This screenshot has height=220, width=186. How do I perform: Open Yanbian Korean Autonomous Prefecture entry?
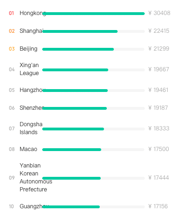pos(36,177)
